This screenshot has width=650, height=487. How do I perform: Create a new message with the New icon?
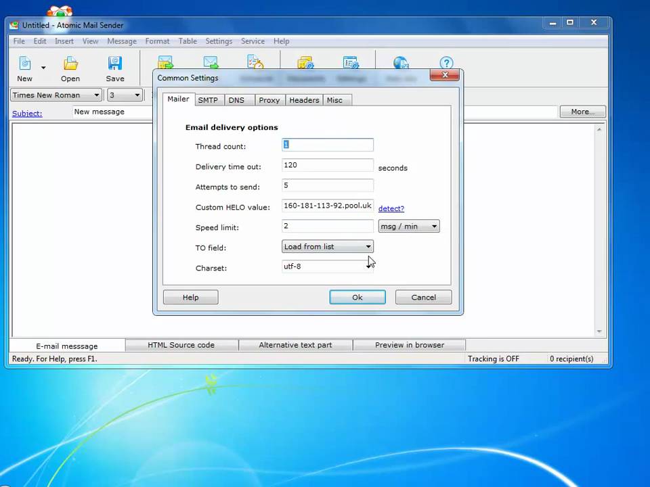[24, 66]
